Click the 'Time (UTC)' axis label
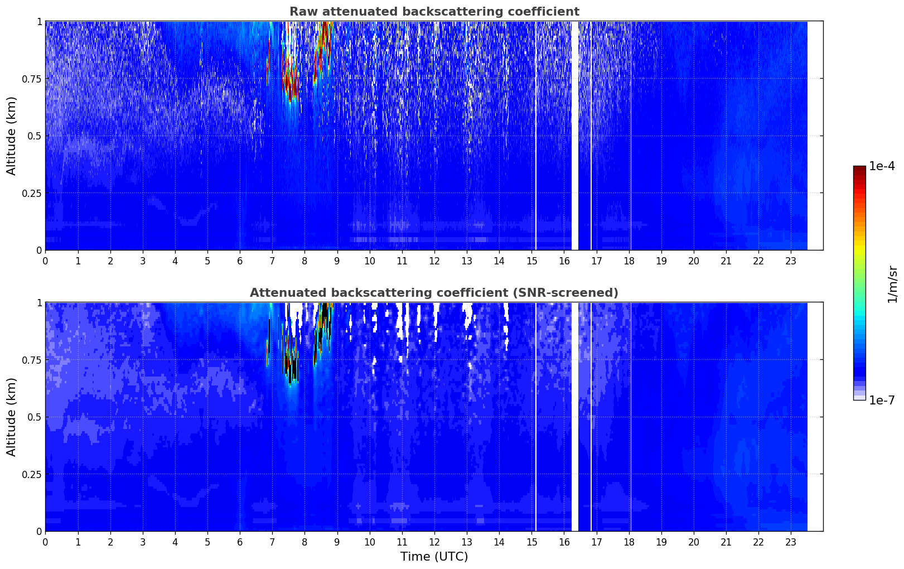This screenshot has height=569, width=904. pos(434,556)
